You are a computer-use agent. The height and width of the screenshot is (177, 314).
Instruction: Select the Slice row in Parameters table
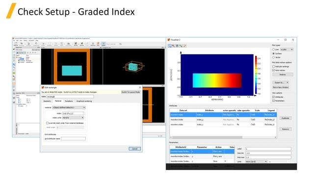click(202, 161)
